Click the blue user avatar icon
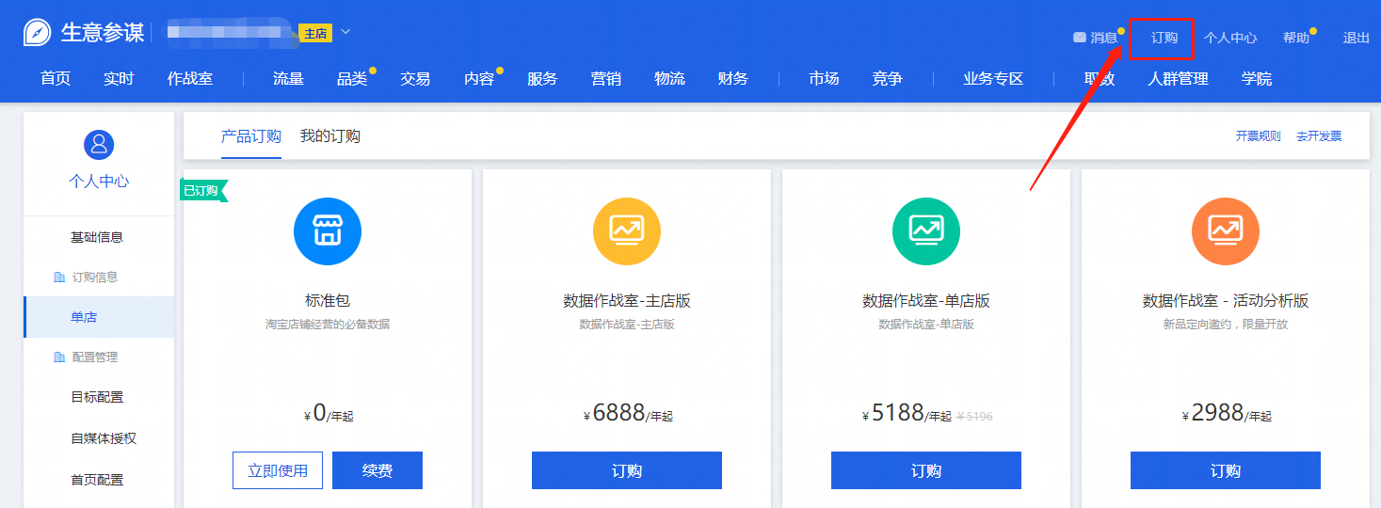The image size is (1381, 508). (99, 144)
